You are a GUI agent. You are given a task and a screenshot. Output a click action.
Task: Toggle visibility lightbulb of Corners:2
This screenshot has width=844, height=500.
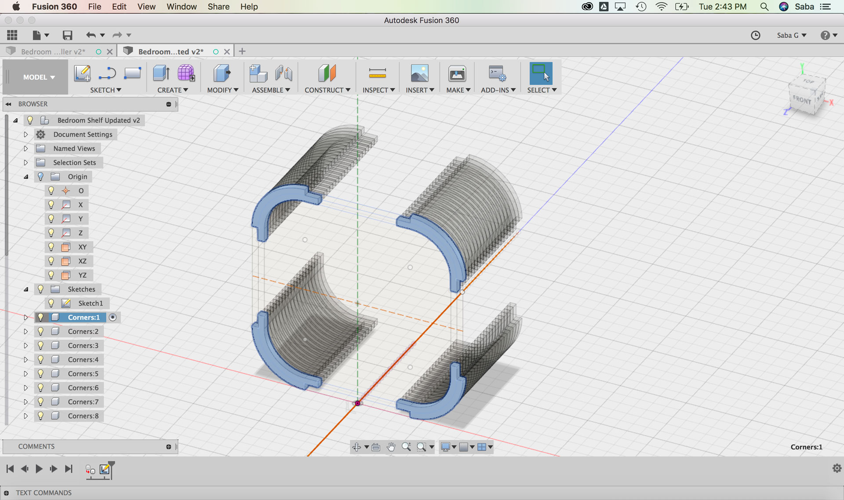click(x=40, y=331)
